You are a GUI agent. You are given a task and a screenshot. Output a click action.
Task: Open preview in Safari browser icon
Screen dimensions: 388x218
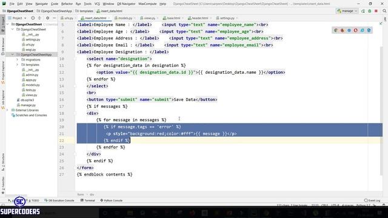(x=349, y=30)
